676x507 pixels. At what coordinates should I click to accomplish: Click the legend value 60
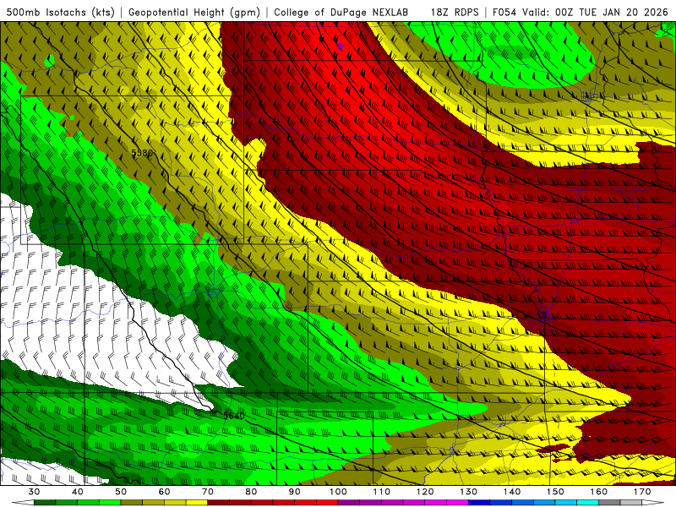[x=164, y=492]
